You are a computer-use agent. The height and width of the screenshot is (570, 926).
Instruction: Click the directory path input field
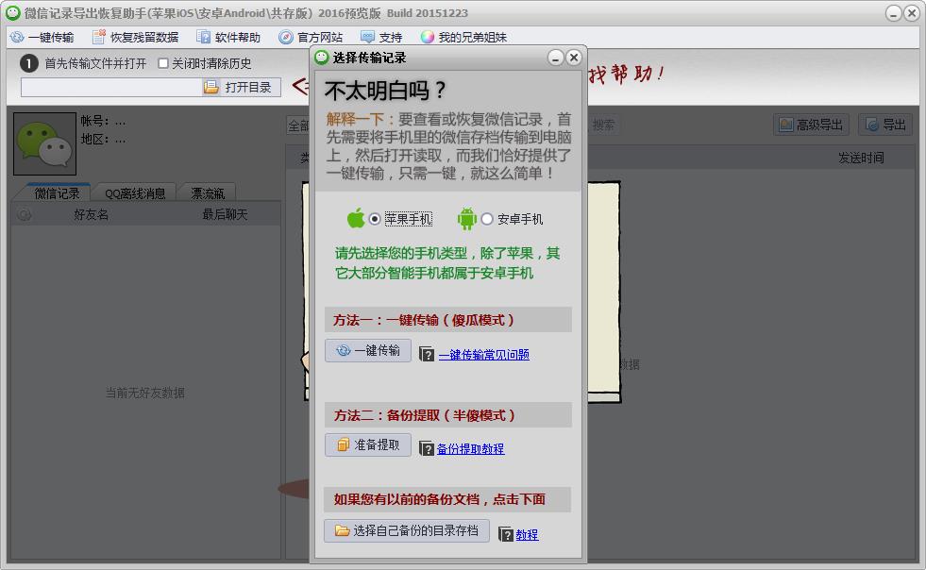click(110, 88)
